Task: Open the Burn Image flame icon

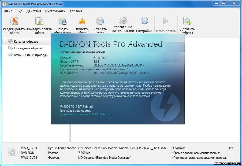Action: click(x=82, y=21)
